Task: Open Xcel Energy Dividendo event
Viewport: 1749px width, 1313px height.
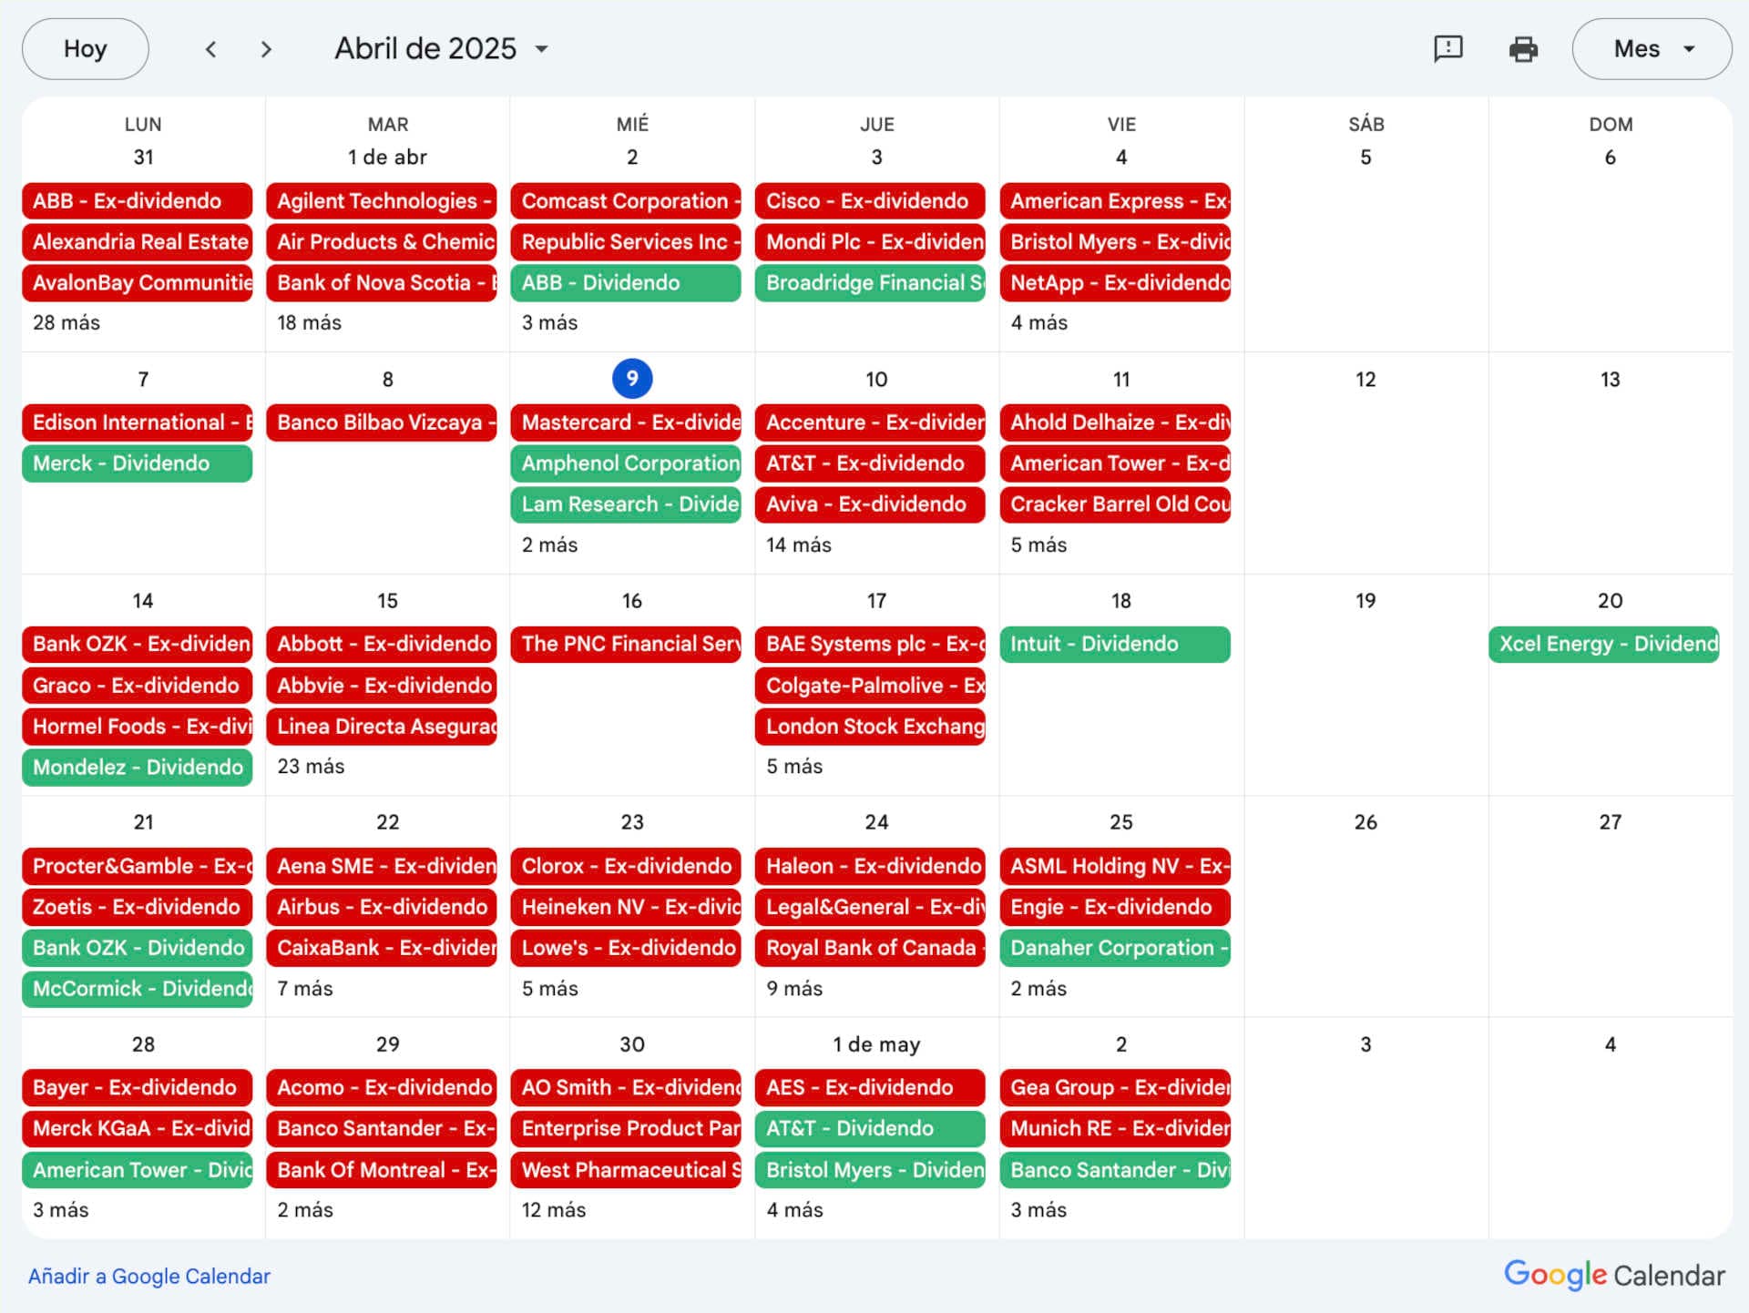Action: tap(1604, 644)
